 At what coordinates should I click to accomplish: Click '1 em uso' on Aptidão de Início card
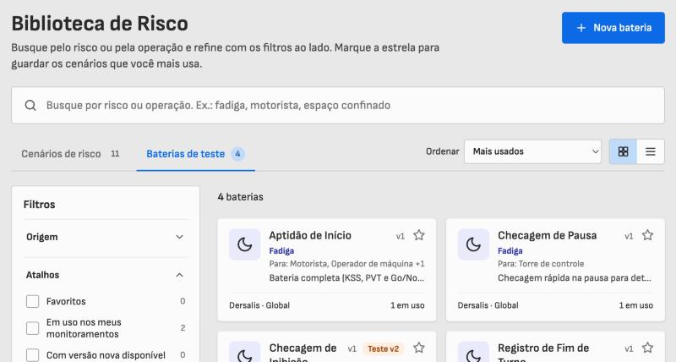[407, 305]
